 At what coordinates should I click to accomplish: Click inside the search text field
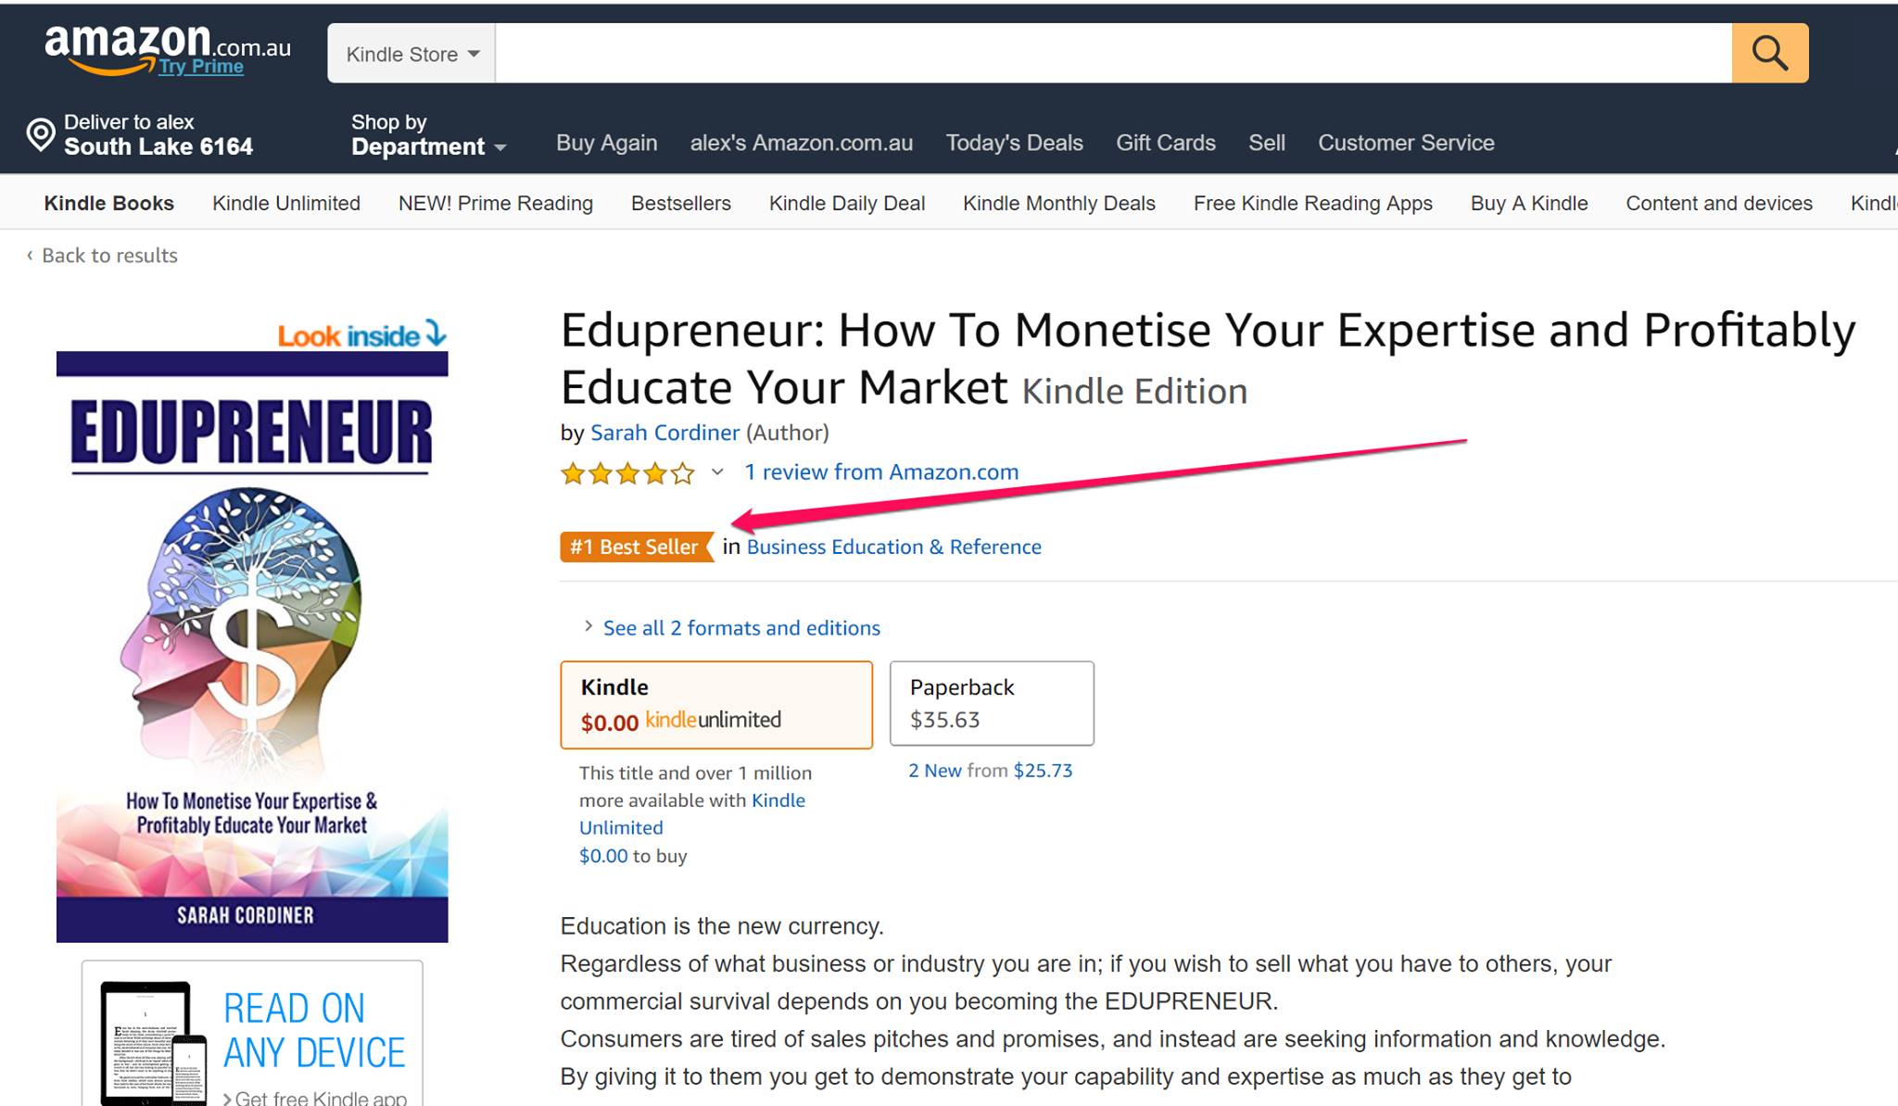pyautogui.click(x=1112, y=54)
